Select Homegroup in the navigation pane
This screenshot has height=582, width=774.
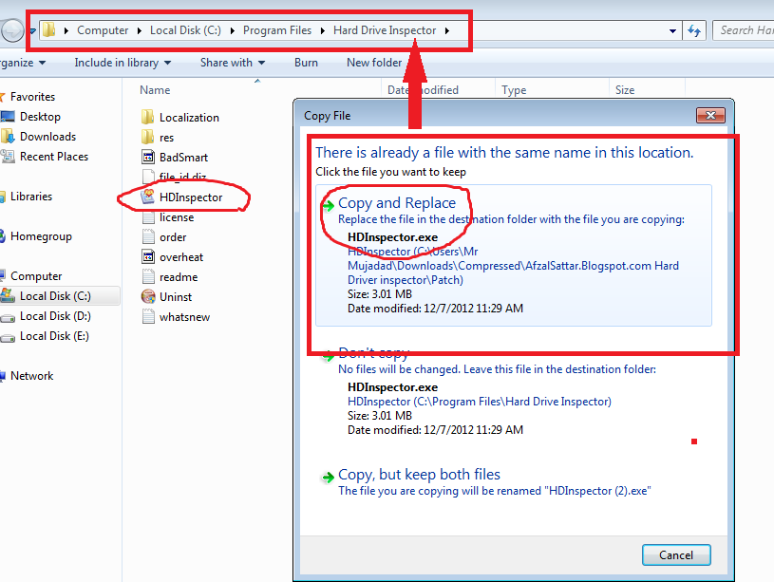[x=41, y=236]
